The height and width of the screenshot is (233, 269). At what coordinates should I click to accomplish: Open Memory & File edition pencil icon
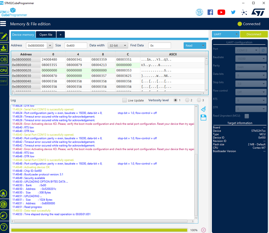coord(4,37)
